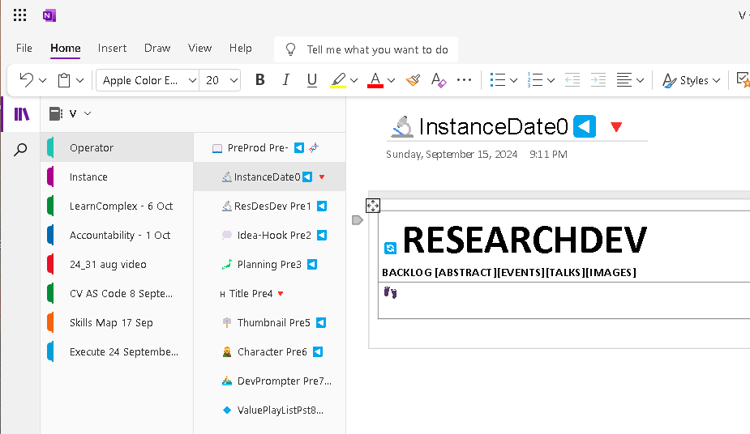The height and width of the screenshot is (434, 750).
Task: Apply bulleted list
Action: click(x=498, y=79)
